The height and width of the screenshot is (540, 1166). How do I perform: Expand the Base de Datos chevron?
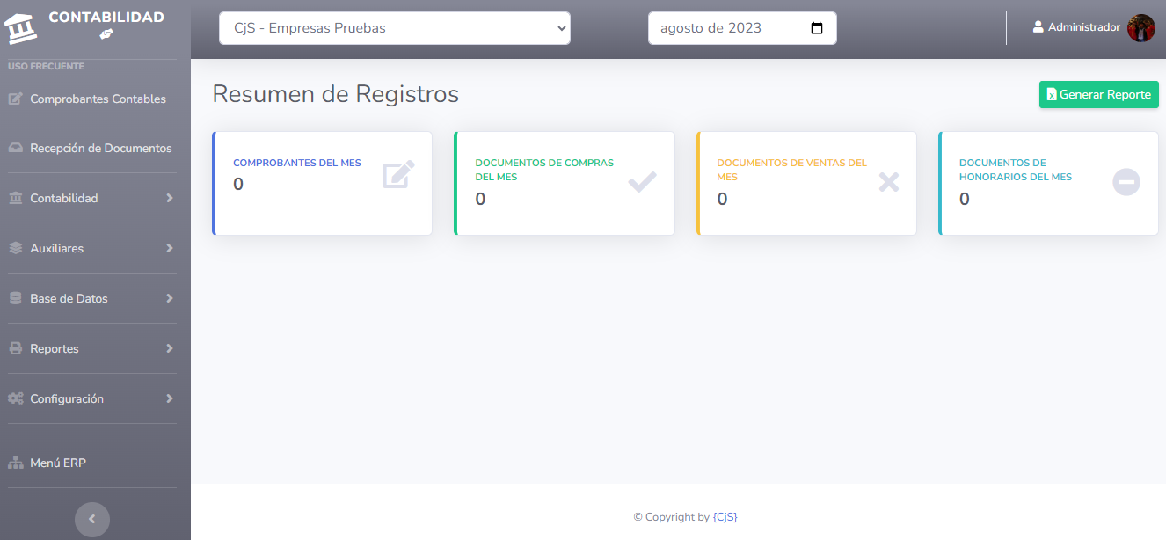pos(170,299)
